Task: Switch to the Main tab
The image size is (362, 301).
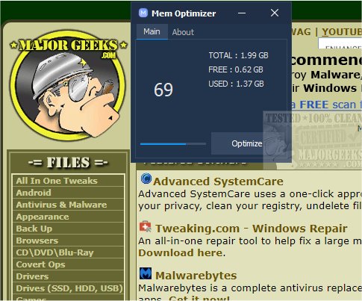Action: 152,31
